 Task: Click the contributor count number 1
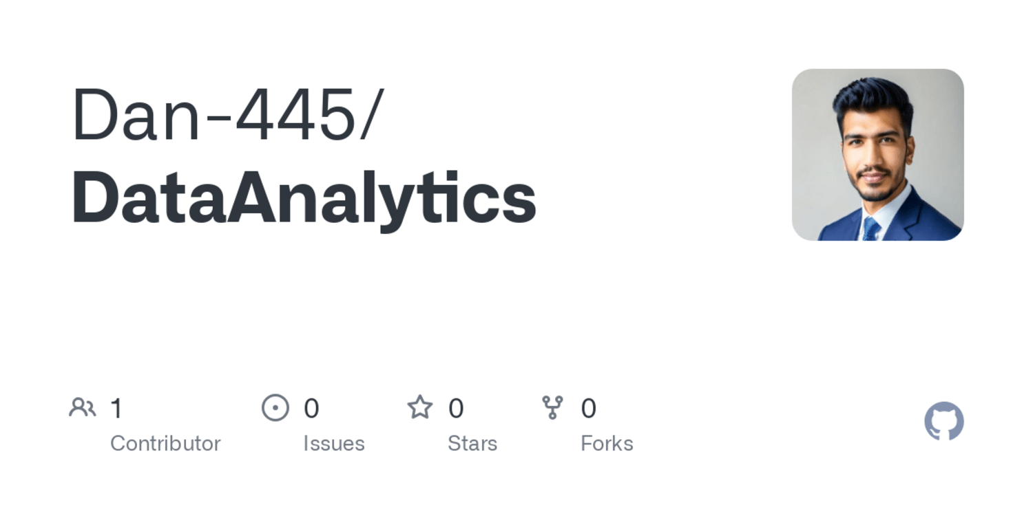click(116, 409)
